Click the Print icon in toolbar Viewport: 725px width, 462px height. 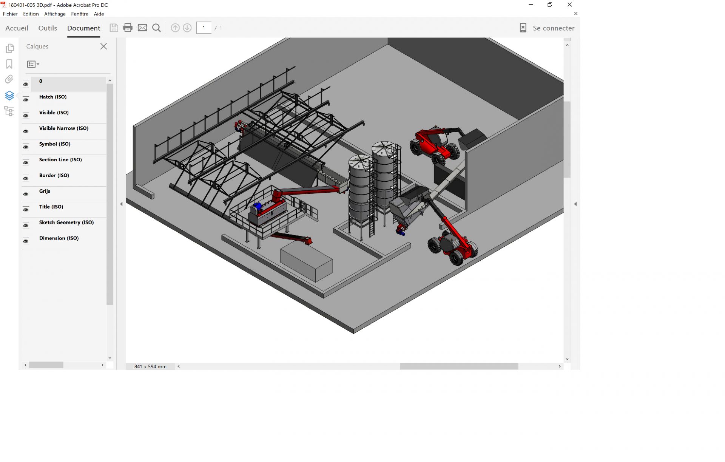click(128, 28)
